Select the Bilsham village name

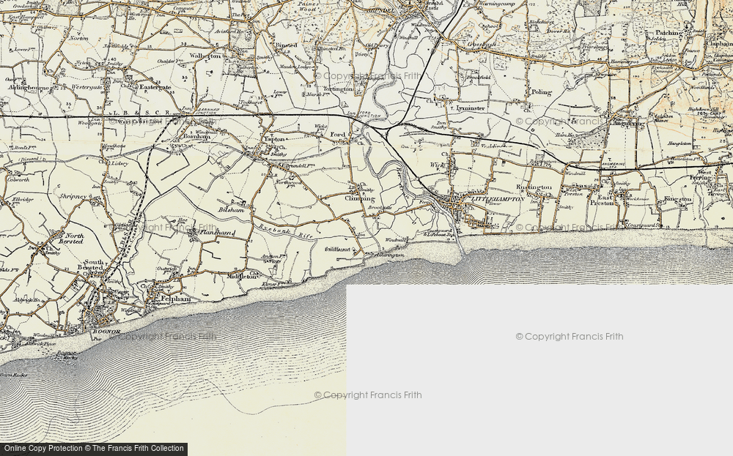pos(231,210)
